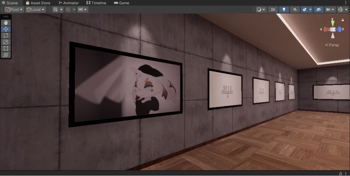Click the gizmo center cube

pyautogui.click(x=333, y=29)
